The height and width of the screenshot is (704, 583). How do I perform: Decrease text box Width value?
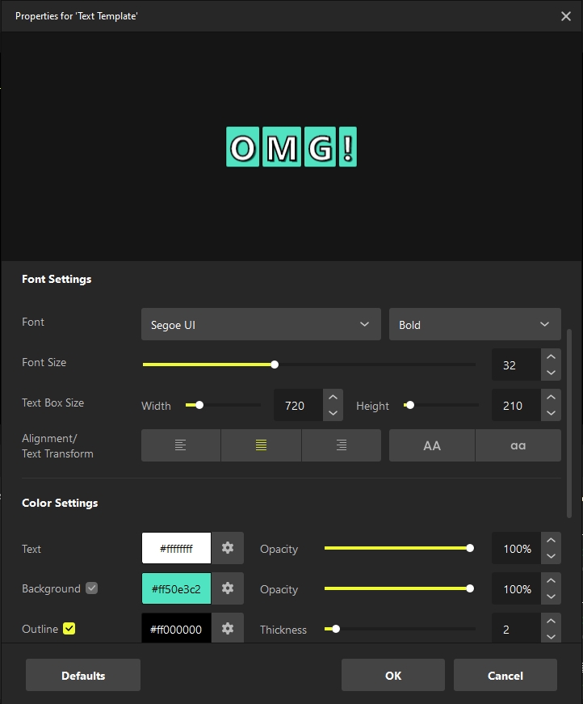(333, 413)
